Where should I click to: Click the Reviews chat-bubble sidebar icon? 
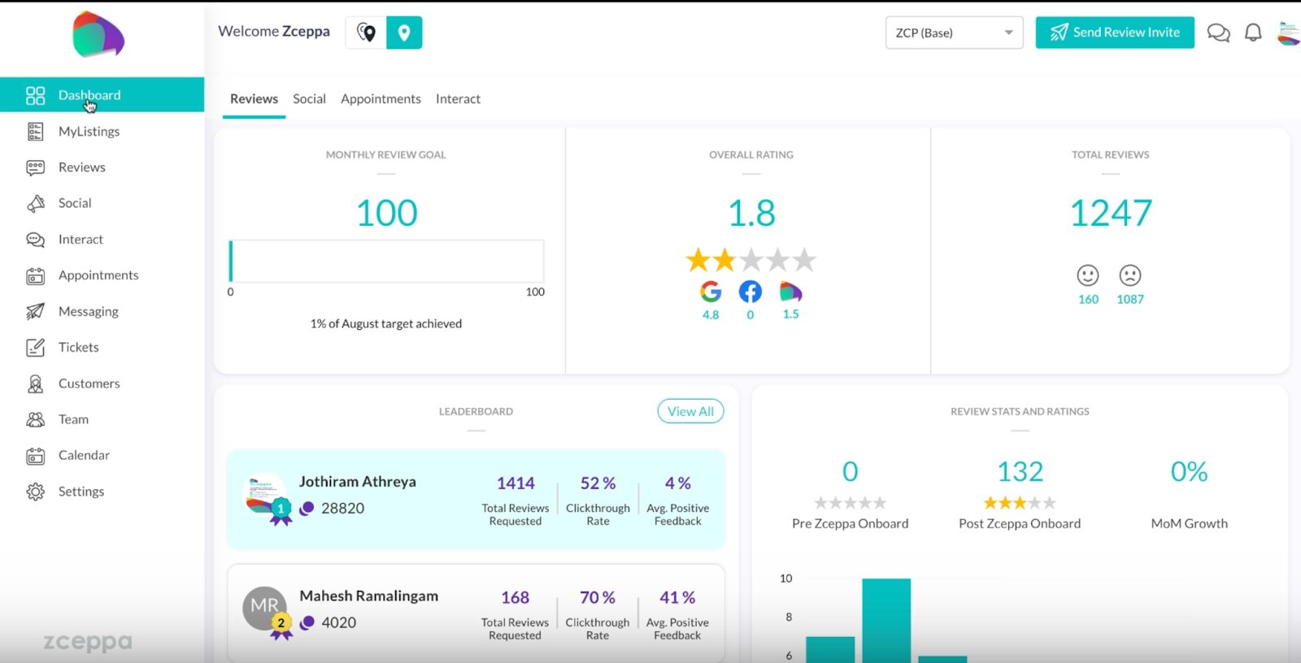(x=35, y=167)
